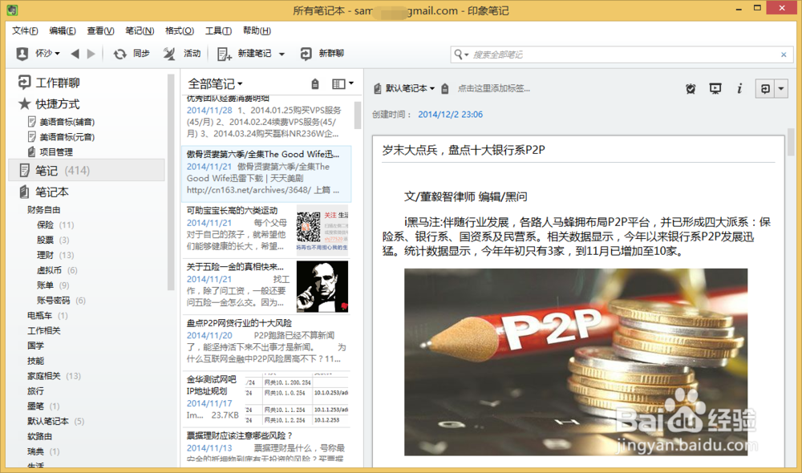The image size is (802, 473).
Task: Open the 帮助(H) menu
Action: (257, 30)
